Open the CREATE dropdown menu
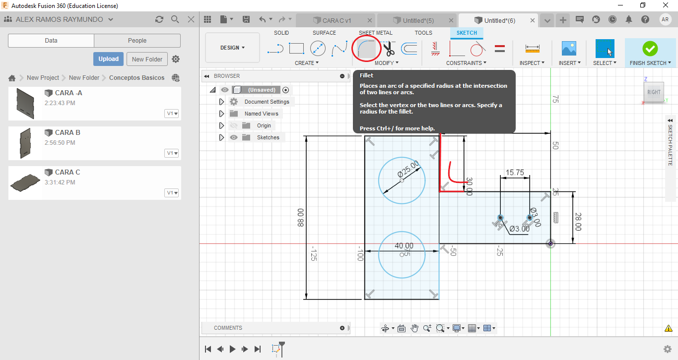 click(307, 63)
